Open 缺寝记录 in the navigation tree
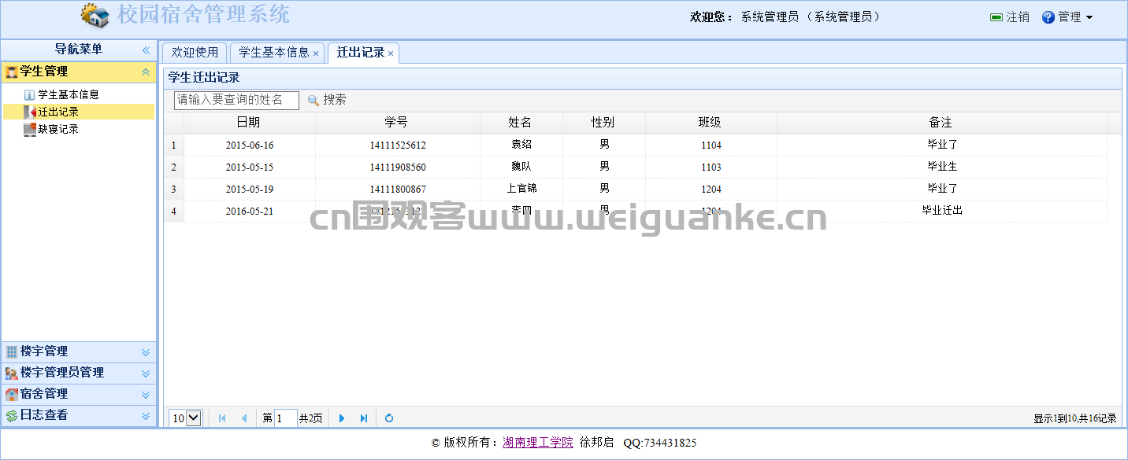The width and height of the screenshot is (1128, 460). pos(58,130)
